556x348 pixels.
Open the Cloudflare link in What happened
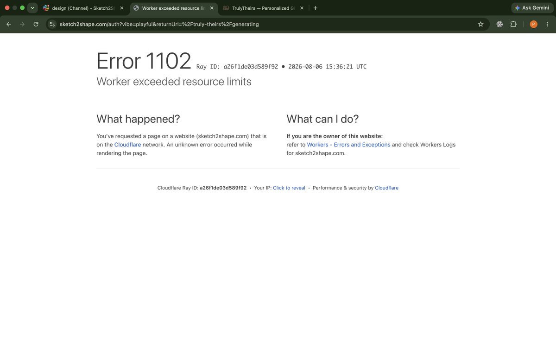pos(127,145)
